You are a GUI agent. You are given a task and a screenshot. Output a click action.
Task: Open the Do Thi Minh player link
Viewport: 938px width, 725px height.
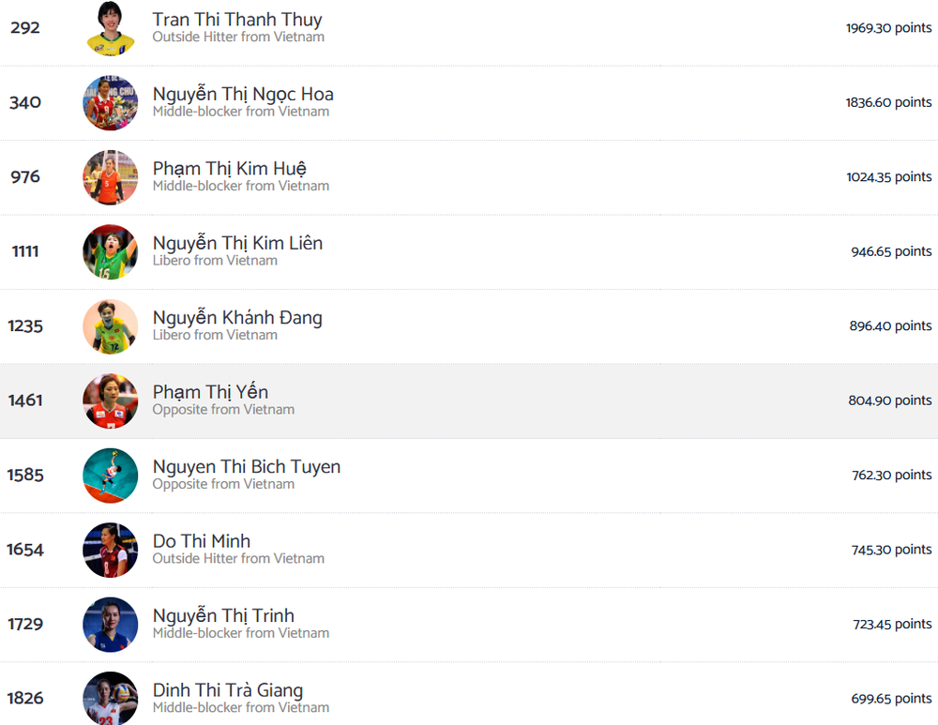(x=202, y=541)
